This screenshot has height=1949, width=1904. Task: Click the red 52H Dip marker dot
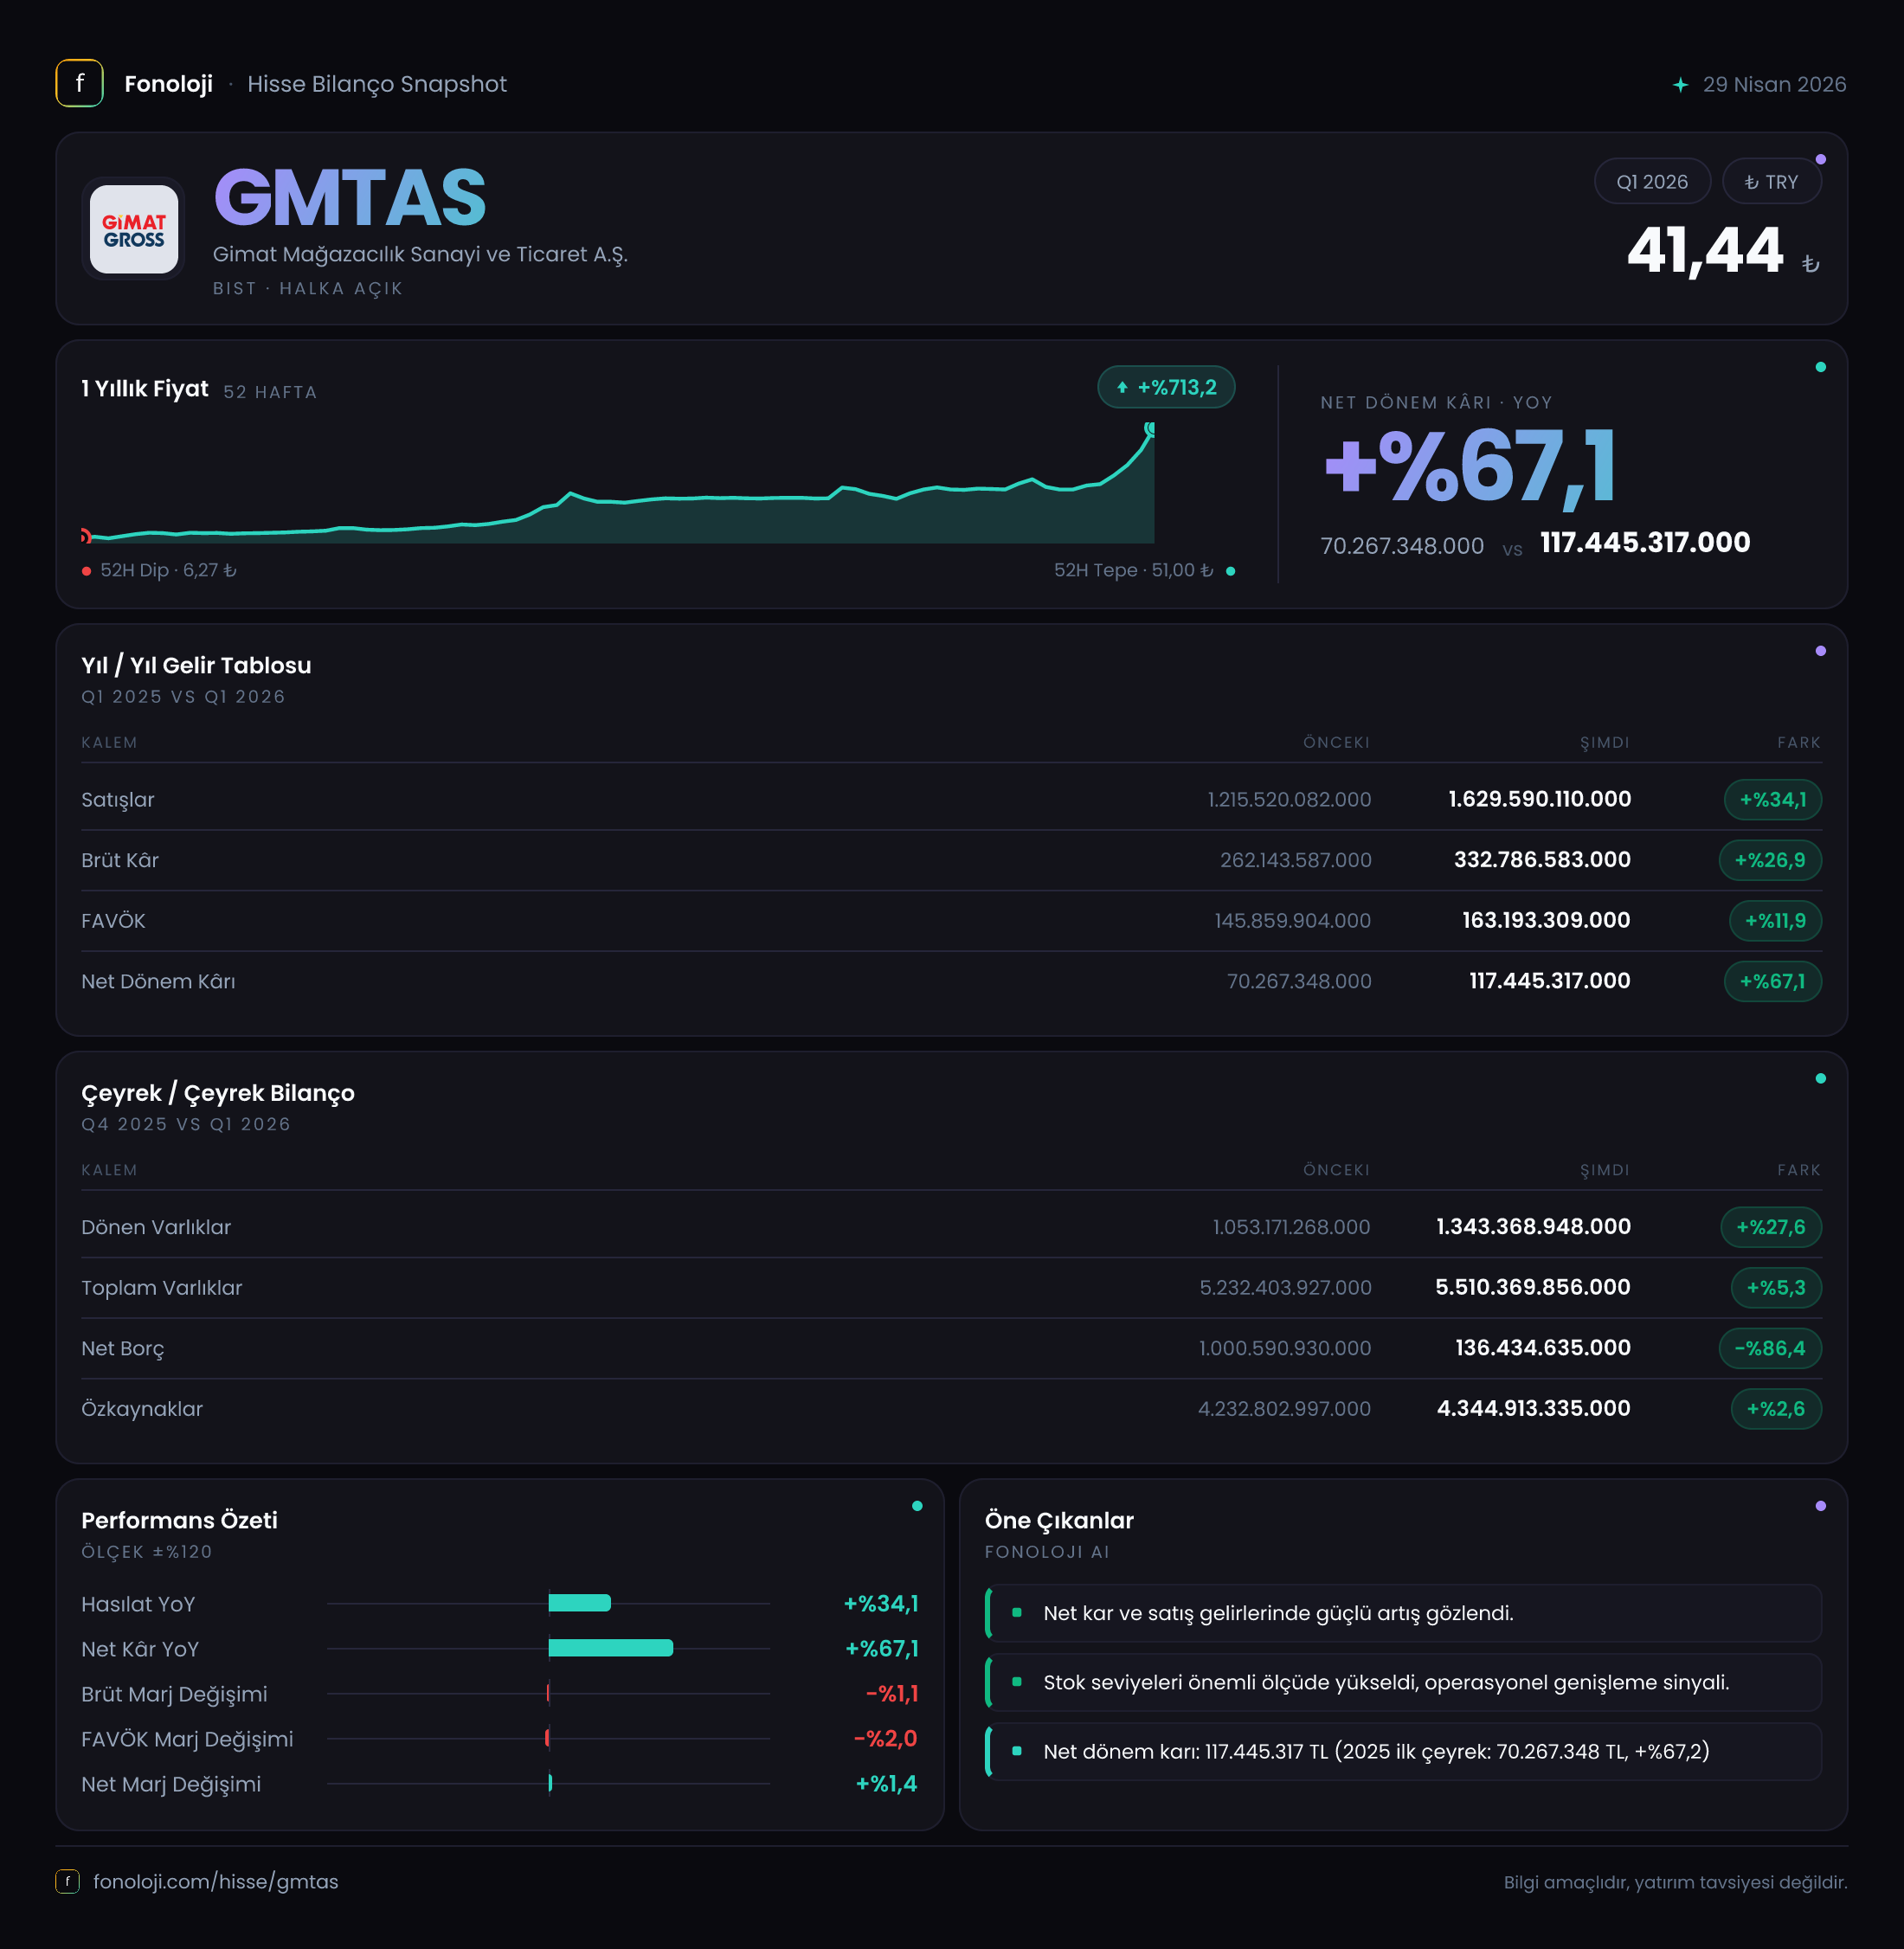coord(87,571)
